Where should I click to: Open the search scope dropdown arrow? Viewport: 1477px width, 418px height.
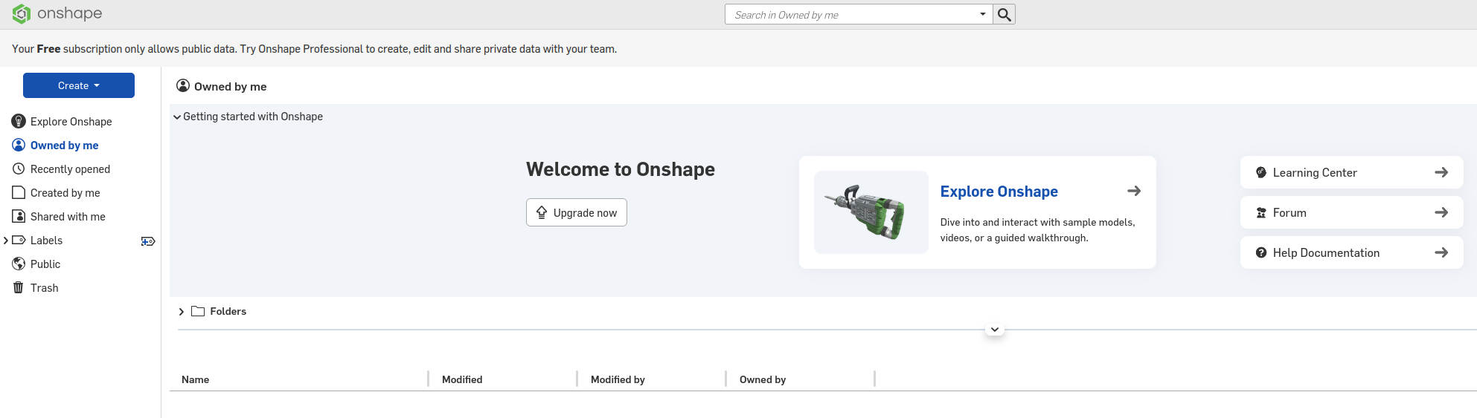pyautogui.click(x=982, y=14)
